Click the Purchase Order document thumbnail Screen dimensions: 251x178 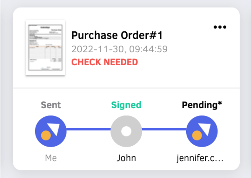45,48
